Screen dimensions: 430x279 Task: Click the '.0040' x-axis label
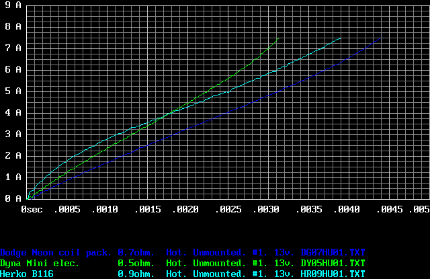347,210
